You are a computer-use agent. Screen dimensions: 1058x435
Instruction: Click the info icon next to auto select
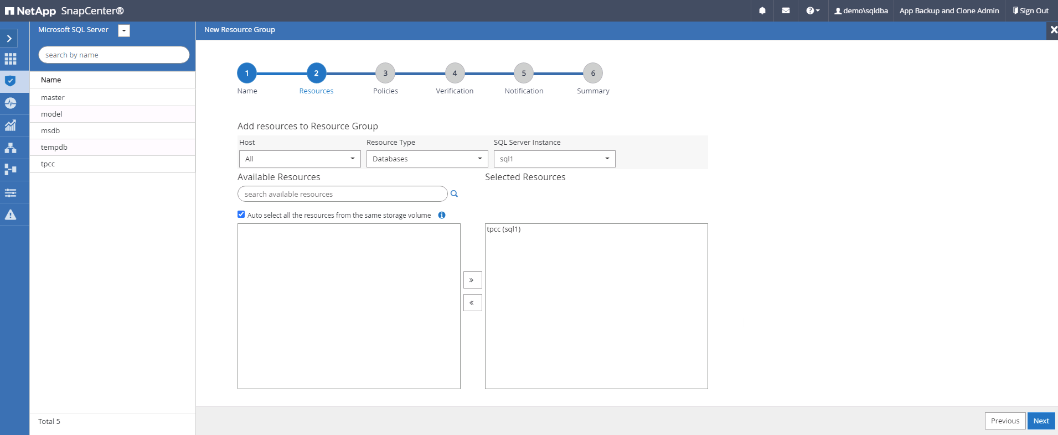442,215
